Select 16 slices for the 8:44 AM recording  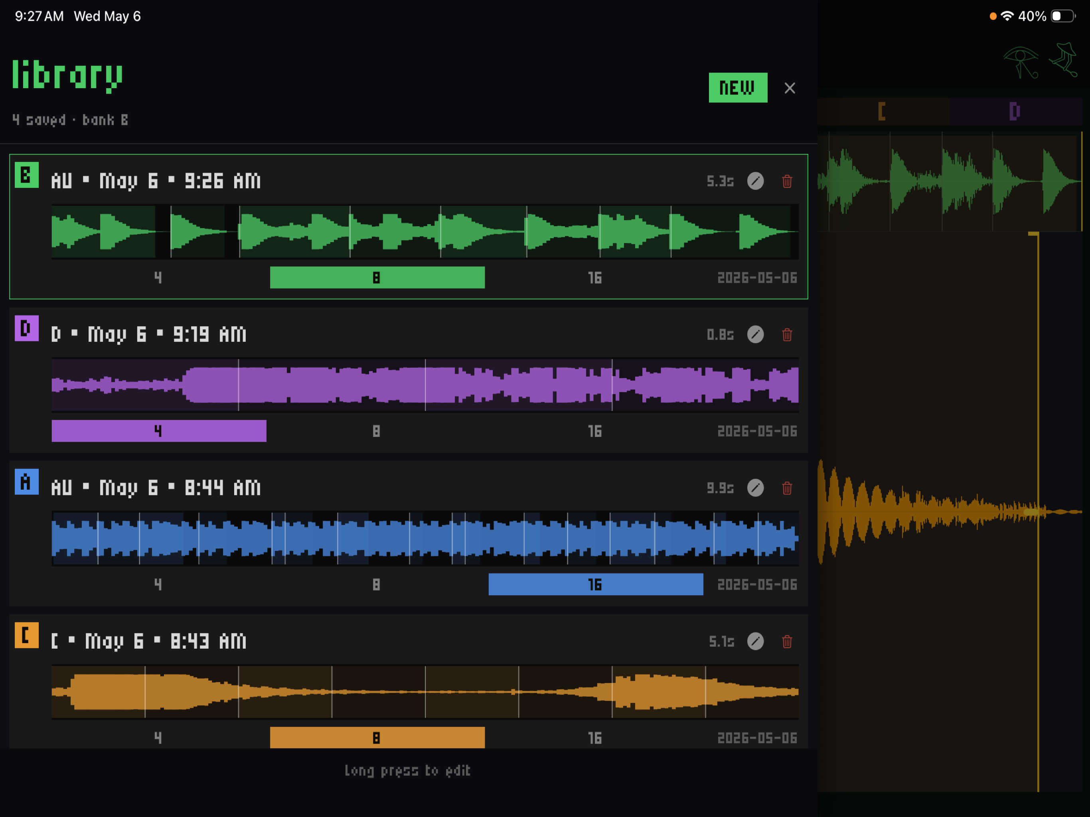(595, 584)
